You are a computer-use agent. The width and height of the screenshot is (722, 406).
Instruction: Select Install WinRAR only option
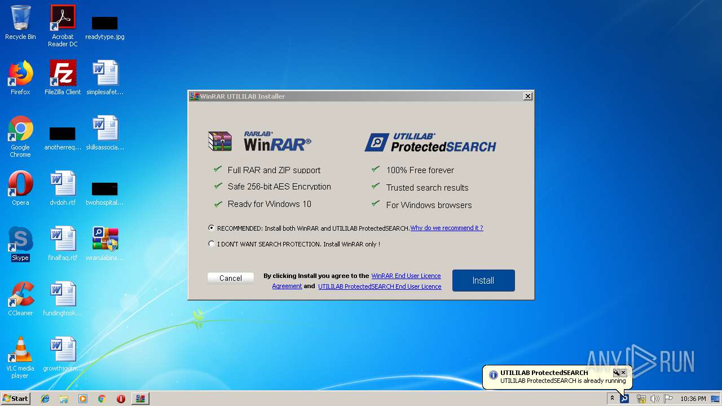click(x=212, y=244)
